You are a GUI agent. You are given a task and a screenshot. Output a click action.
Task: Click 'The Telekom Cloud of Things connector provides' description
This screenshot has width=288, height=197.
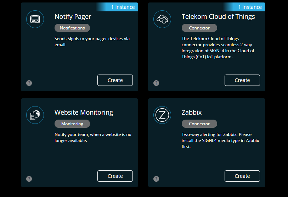[x=218, y=48]
